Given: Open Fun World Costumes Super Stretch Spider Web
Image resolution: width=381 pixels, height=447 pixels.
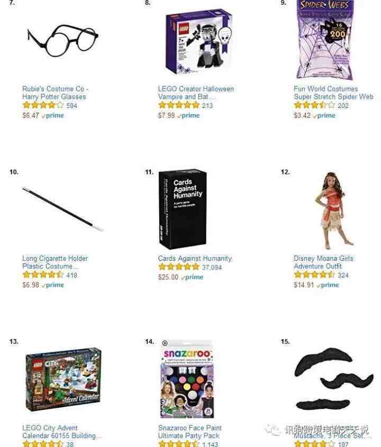Looking at the screenshot, I should click(333, 93).
